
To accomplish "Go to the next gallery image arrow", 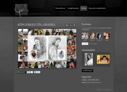I will [75, 25].
